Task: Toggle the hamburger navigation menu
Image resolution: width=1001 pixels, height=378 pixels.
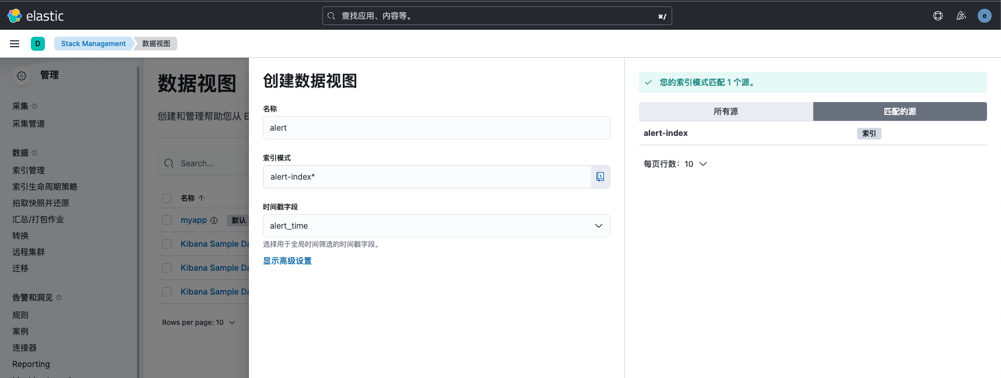Action: pyautogui.click(x=15, y=44)
